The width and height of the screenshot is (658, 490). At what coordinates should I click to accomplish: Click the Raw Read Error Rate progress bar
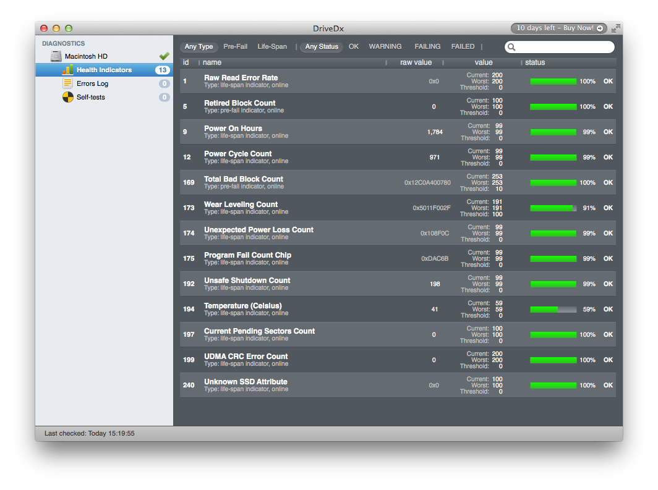tap(553, 82)
